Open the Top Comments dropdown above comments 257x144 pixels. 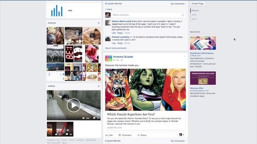pyautogui.click(x=178, y=4)
